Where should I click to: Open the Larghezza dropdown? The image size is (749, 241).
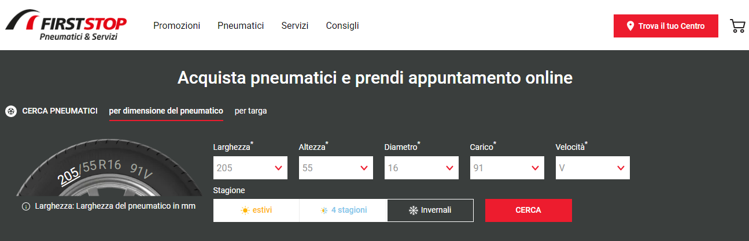(x=250, y=168)
